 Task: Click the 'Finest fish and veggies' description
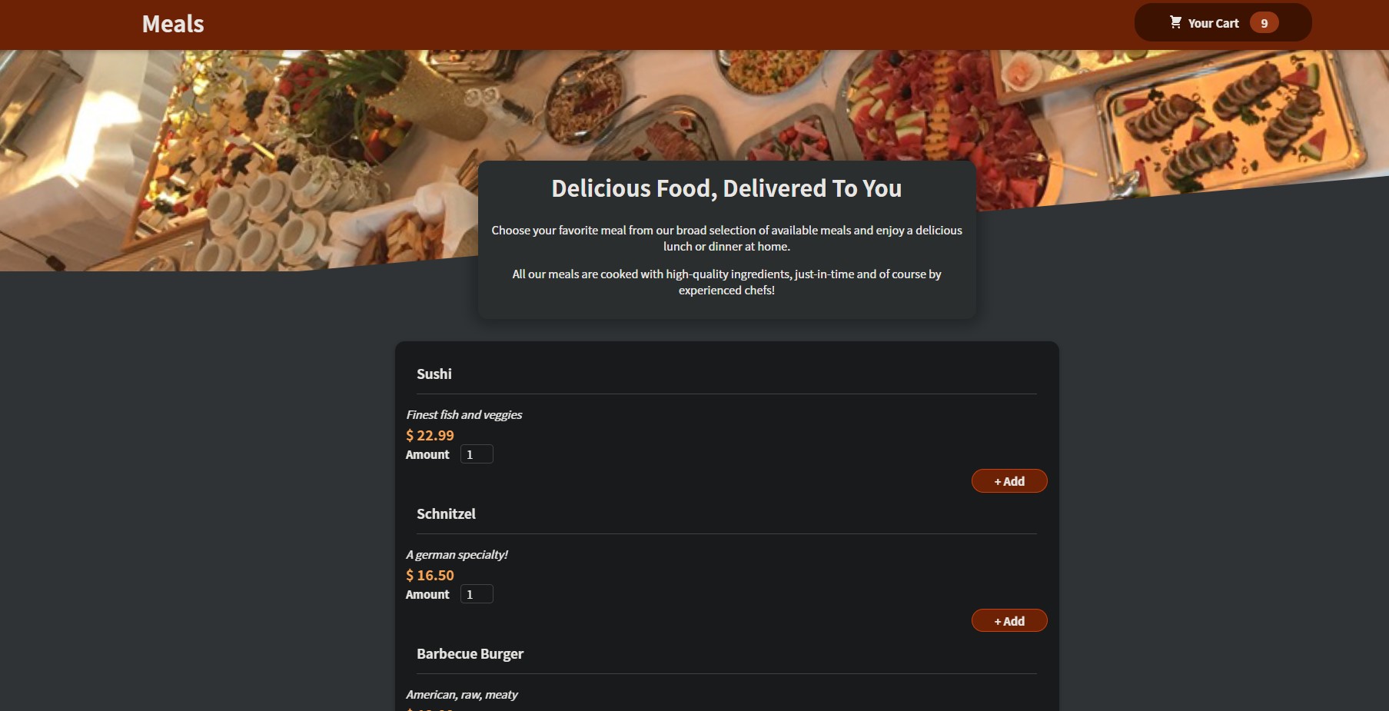tap(464, 414)
